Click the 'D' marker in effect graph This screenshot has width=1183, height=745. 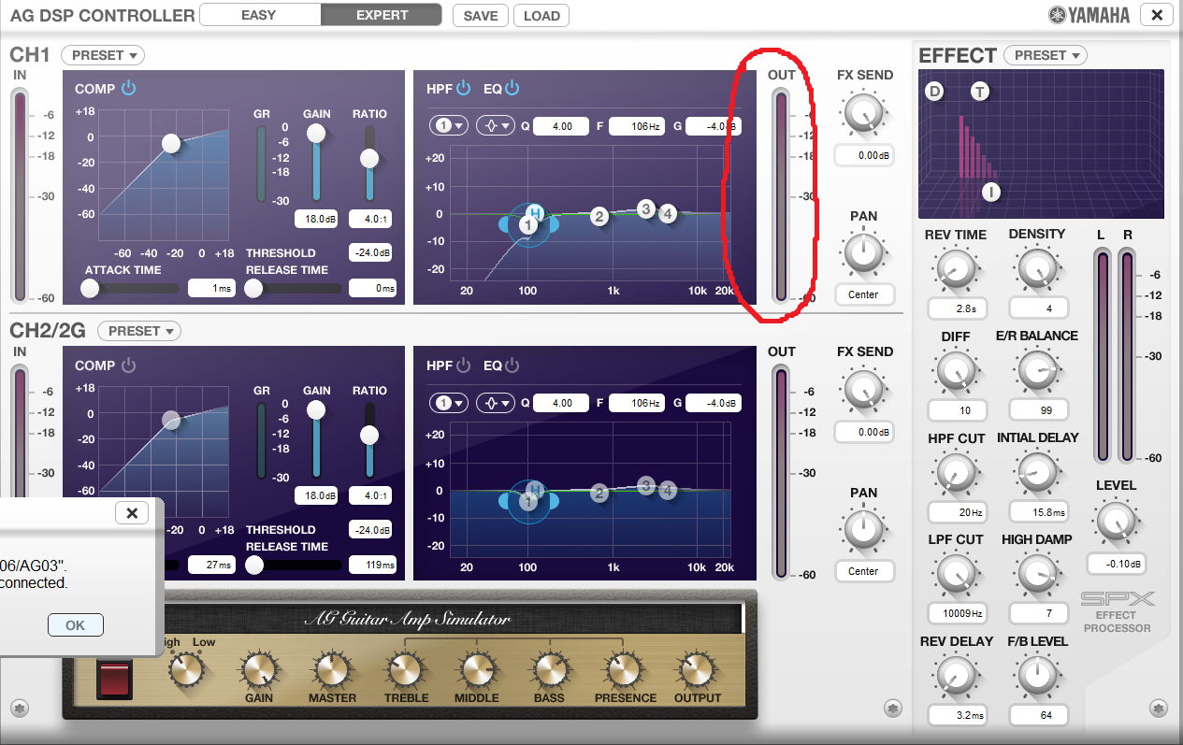tap(934, 91)
